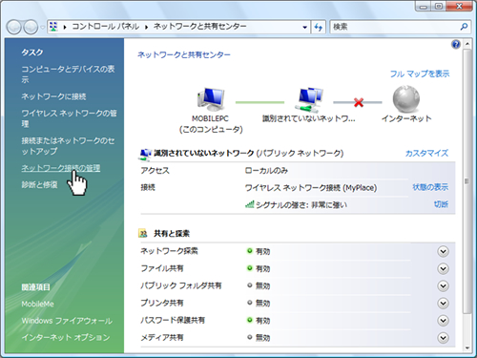Open the recent pages dropdown arrow
Image resolution: width=477 pixels, height=358 pixels.
[43, 28]
